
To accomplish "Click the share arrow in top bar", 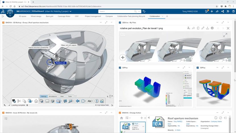I will (217, 11).
